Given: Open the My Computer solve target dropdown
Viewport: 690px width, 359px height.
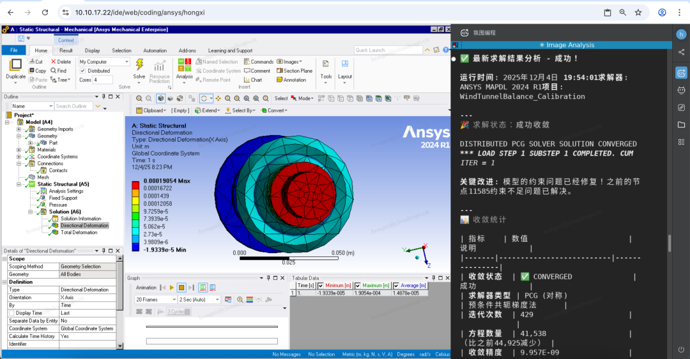Looking at the screenshot, I should pos(104,61).
